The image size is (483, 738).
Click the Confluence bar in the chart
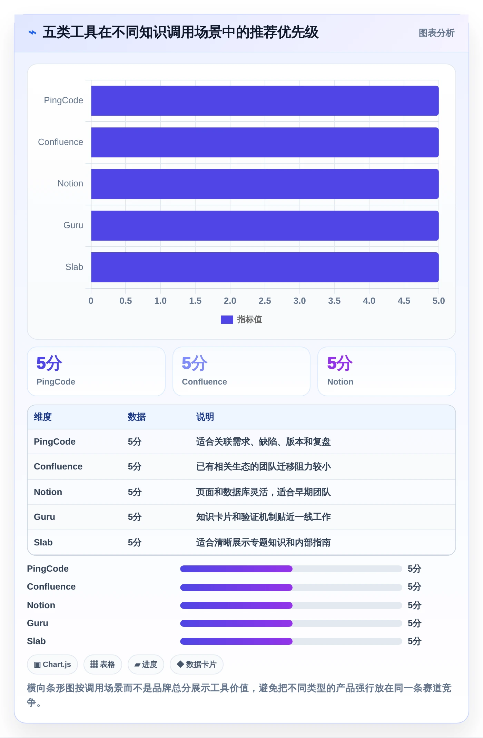265,142
